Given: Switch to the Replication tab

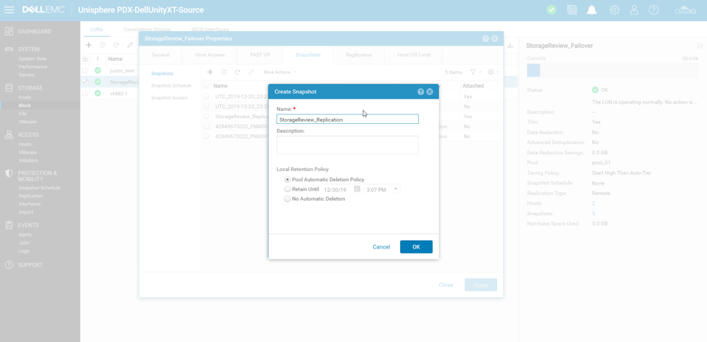Looking at the screenshot, I should [359, 55].
